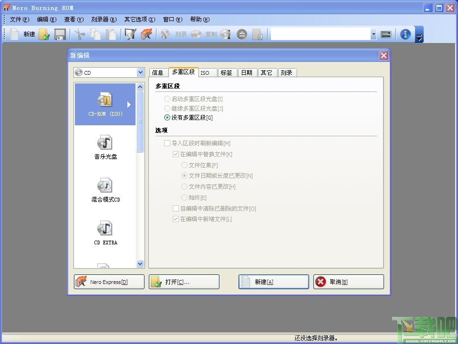Click compilation list scroll up arrow
This screenshot has height=344, width=458.
(x=140, y=87)
